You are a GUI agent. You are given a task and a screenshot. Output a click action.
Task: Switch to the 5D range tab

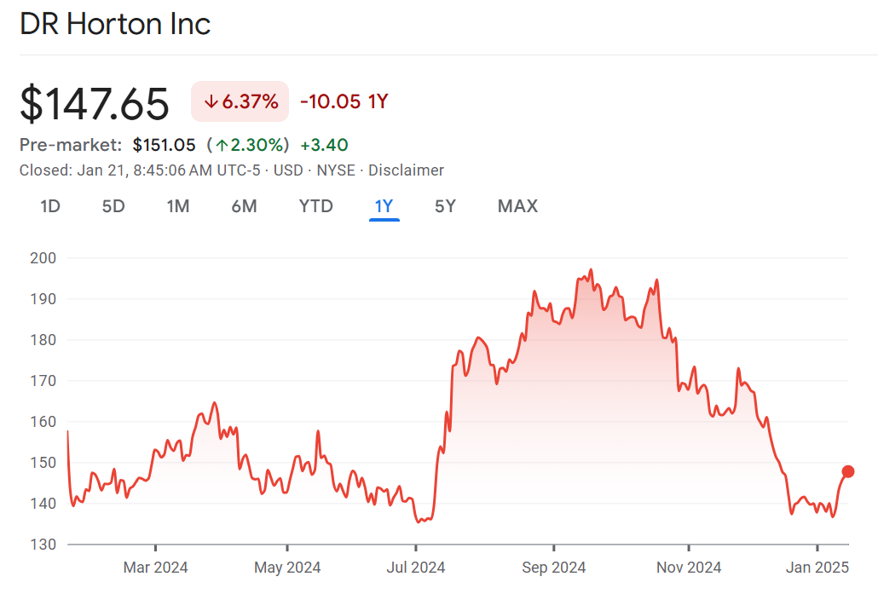[113, 206]
